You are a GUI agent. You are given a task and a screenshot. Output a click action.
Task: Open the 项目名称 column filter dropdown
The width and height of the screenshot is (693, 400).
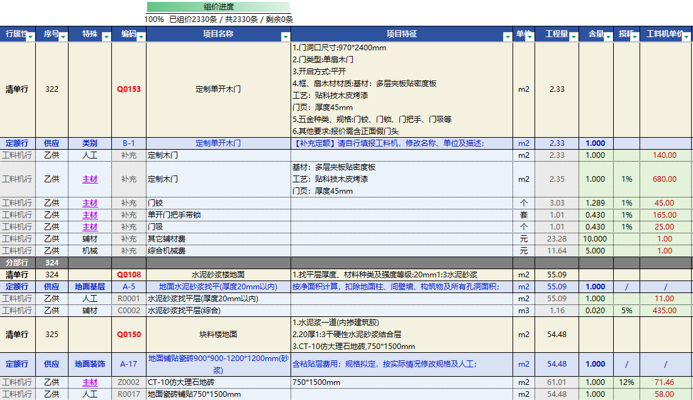[x=286, y=37]
